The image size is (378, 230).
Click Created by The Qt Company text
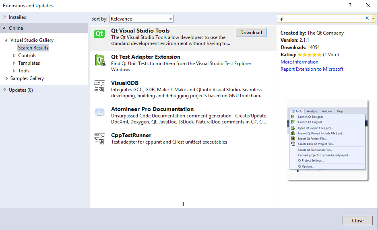tap(312, 33)
